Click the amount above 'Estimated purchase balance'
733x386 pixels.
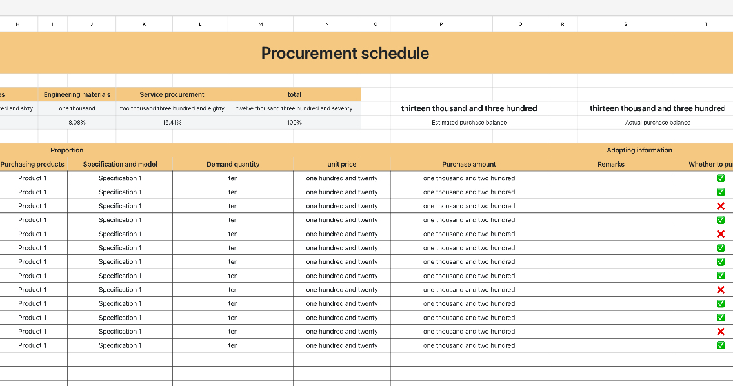[x=469, y=108]
